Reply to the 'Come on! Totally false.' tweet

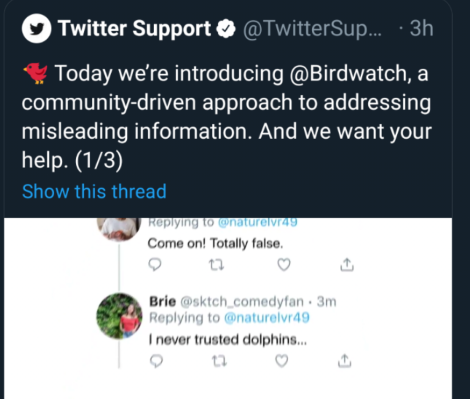[155, 265]
